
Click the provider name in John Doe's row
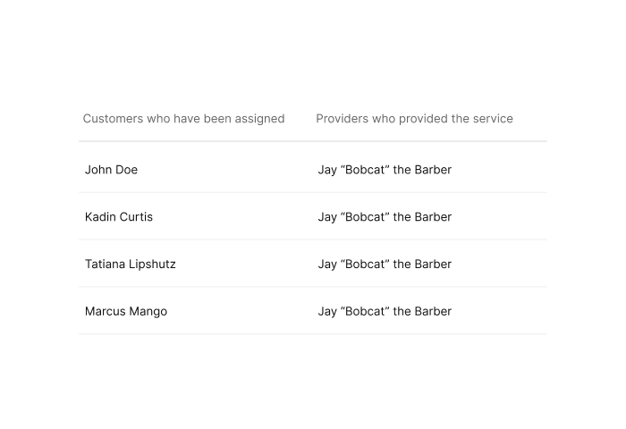coord(385,170)
